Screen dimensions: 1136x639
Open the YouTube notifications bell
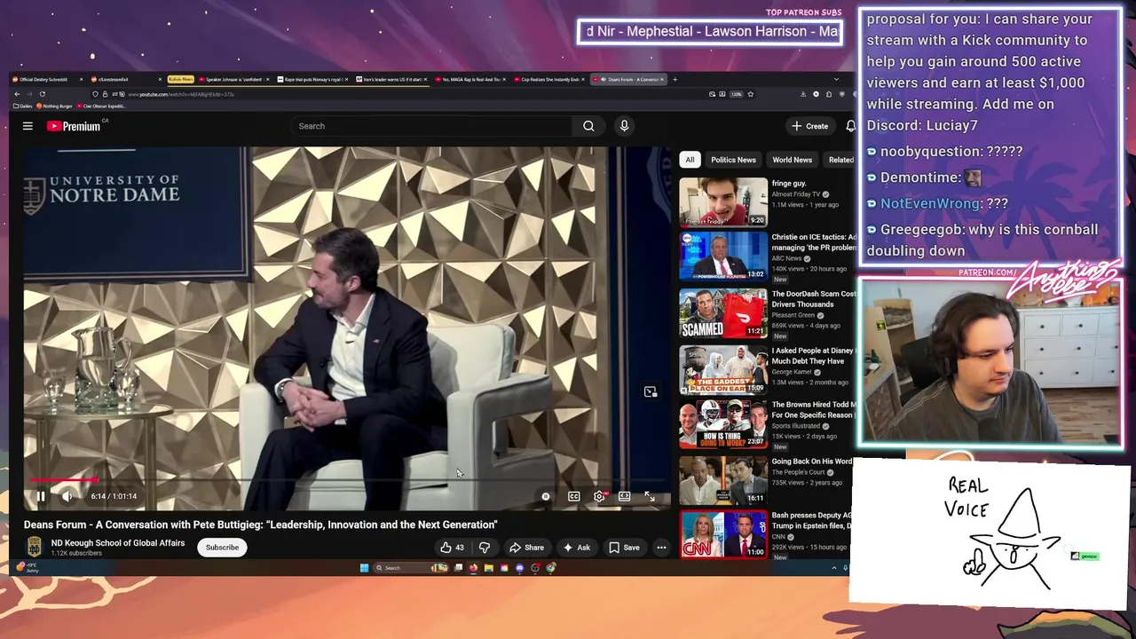pyautogui.click(x=850, y=126)
